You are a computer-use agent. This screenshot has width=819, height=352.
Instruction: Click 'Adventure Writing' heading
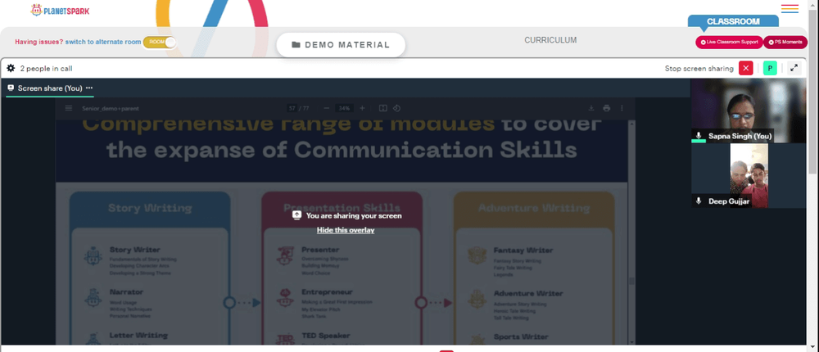click(534, 208)
